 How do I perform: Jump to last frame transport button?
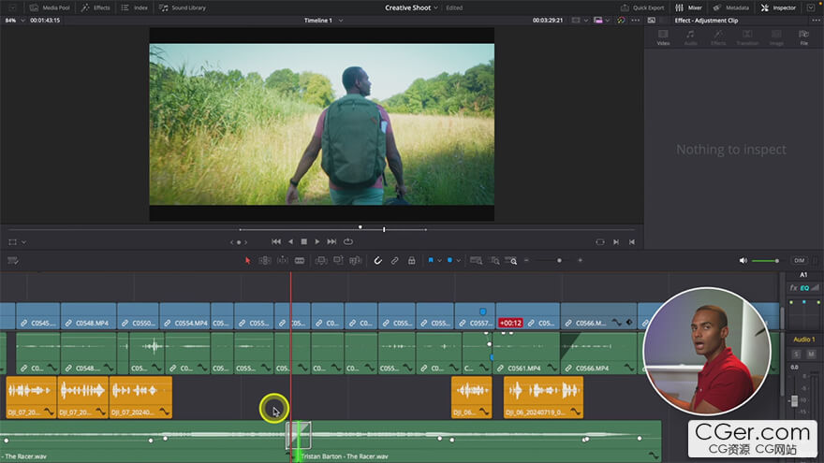click(331, 241)
